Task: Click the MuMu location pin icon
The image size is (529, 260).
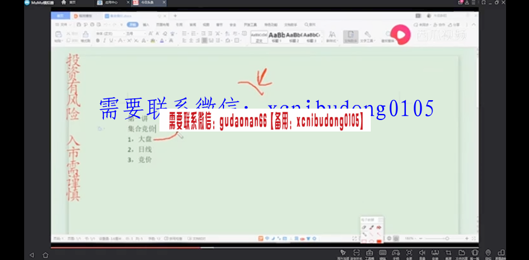Action: [488, 253]
